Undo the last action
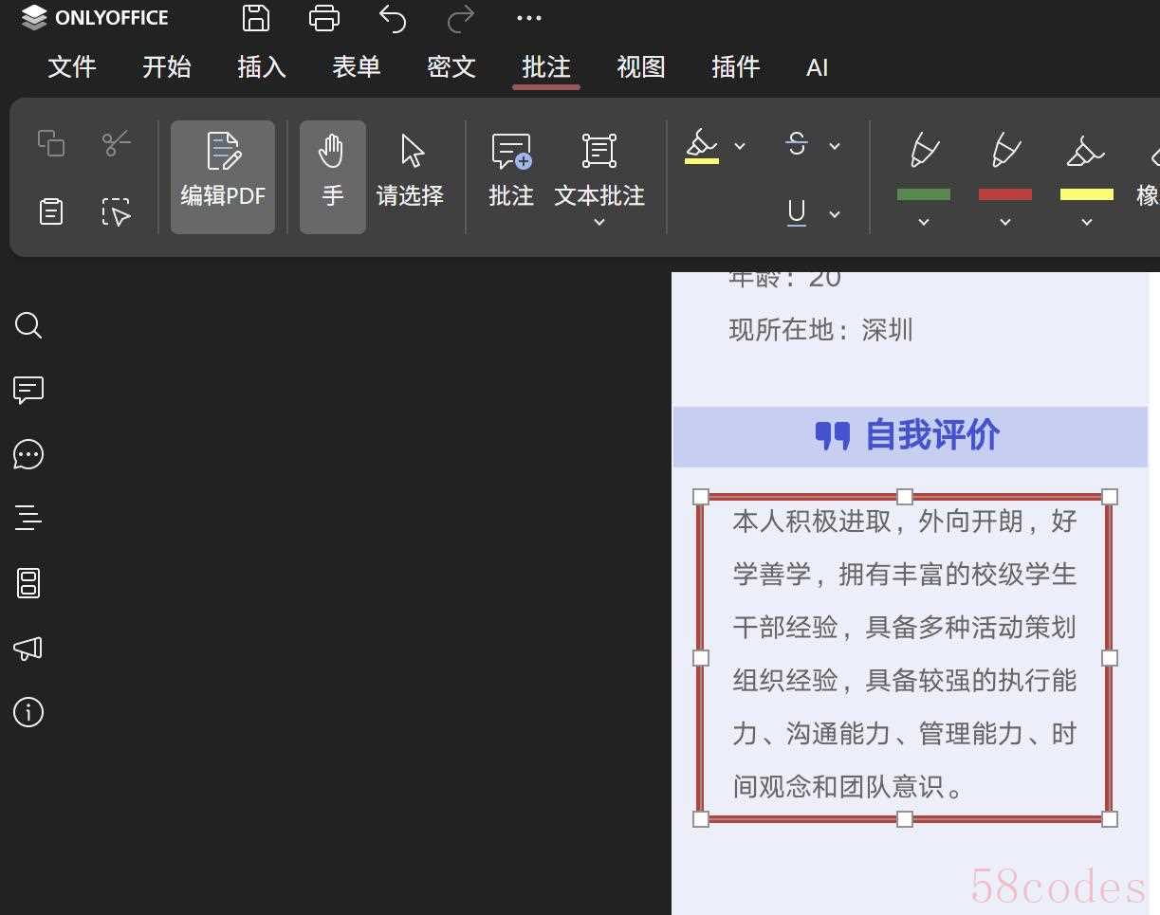This screenshot has width=1160, height=915. click(x=393, y=18)
